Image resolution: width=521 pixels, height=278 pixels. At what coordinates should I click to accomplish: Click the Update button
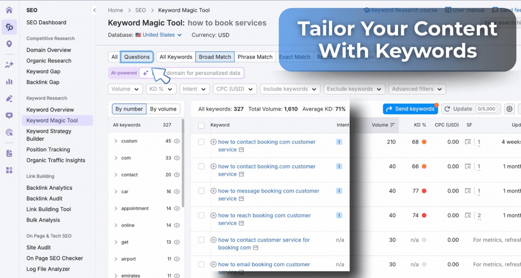tap(471, 109)
